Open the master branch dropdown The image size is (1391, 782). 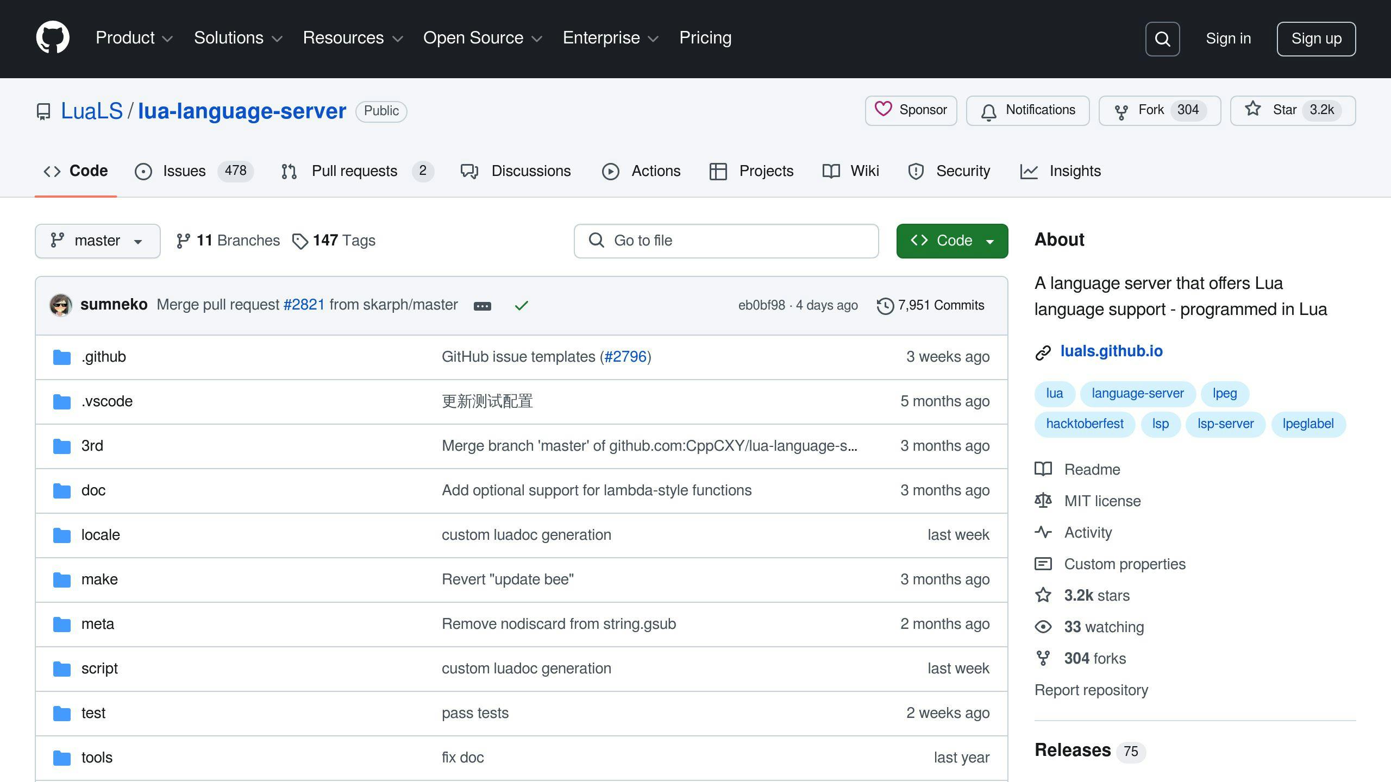pos(98,241)
